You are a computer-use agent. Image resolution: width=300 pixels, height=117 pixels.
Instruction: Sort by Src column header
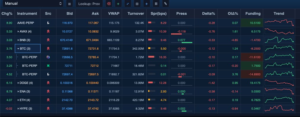pos(48,14)
